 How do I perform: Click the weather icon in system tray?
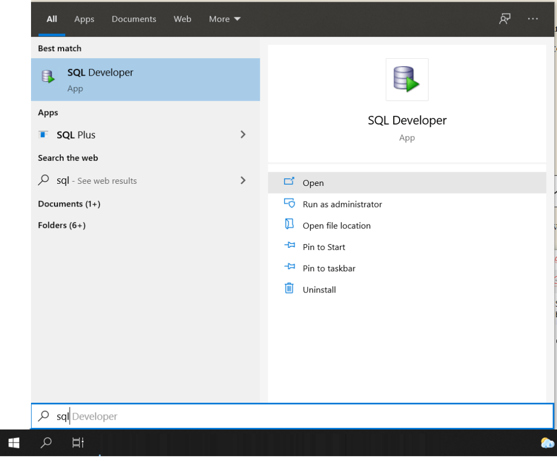pos(547,443)
